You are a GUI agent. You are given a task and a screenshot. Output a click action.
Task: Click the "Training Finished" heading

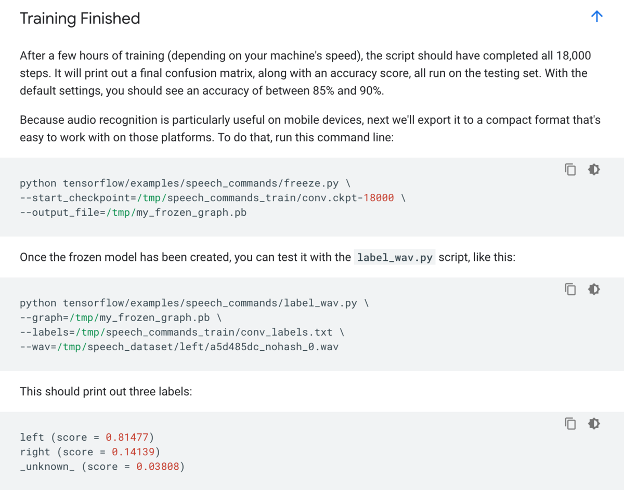tap(80, 19)
